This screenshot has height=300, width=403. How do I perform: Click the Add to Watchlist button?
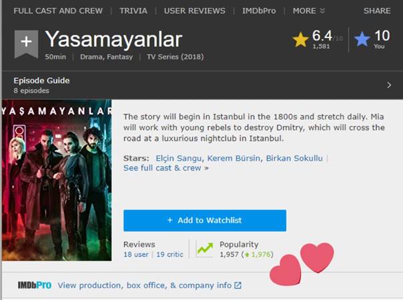point(205,221)
